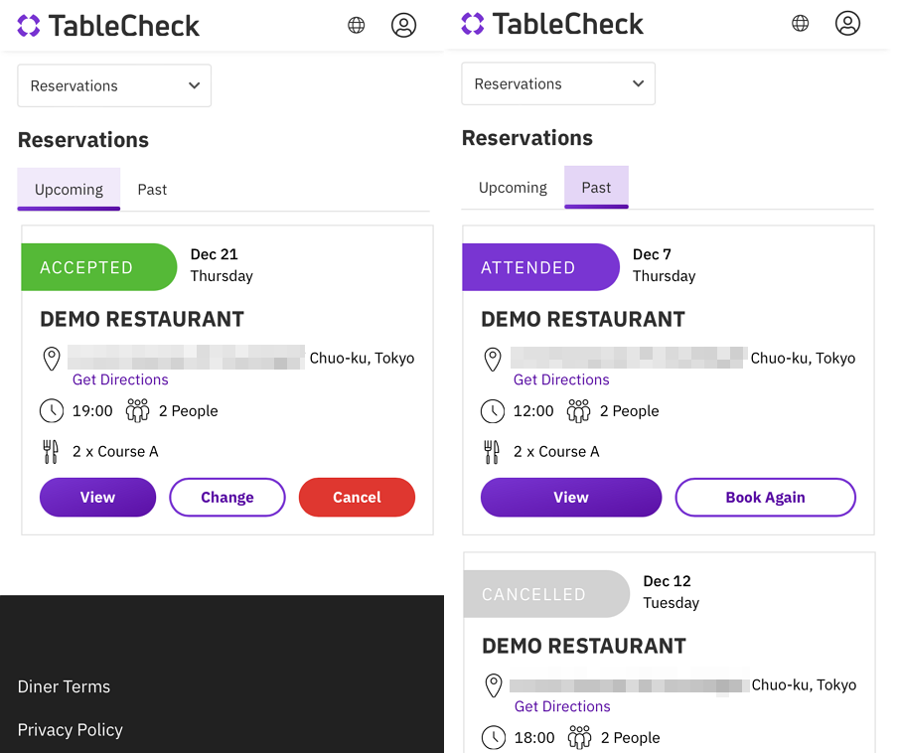Screen dimensions: 898x753
Task: Click the location pin icon on the accepted reservation
Action: point(51,358)
